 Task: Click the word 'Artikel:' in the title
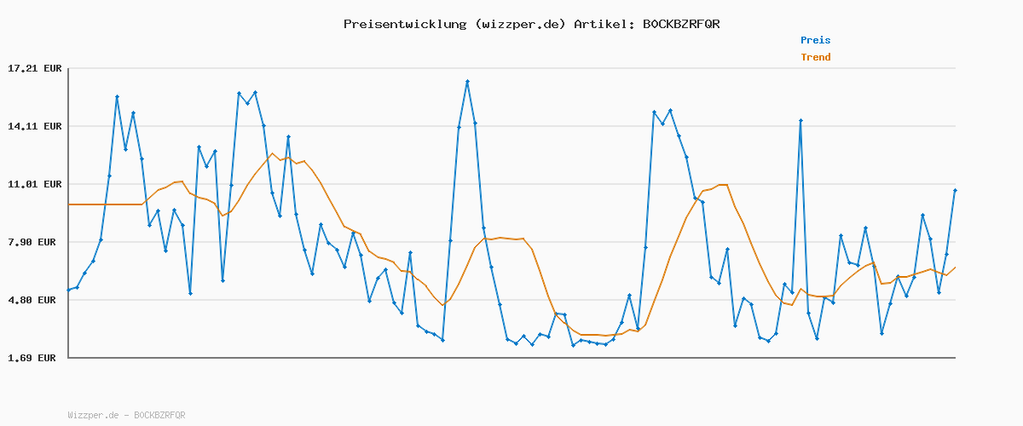pyautogui.click(x=603, y=24)
